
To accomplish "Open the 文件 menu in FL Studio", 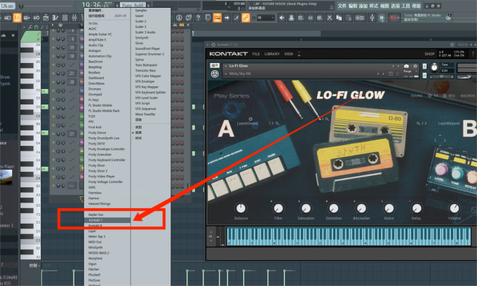I will [x=342, y=6].
